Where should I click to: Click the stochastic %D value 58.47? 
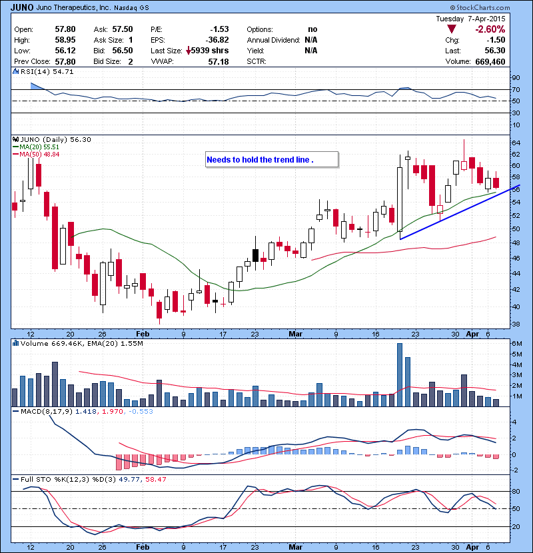pyautogui.click(x=155, y=479)
